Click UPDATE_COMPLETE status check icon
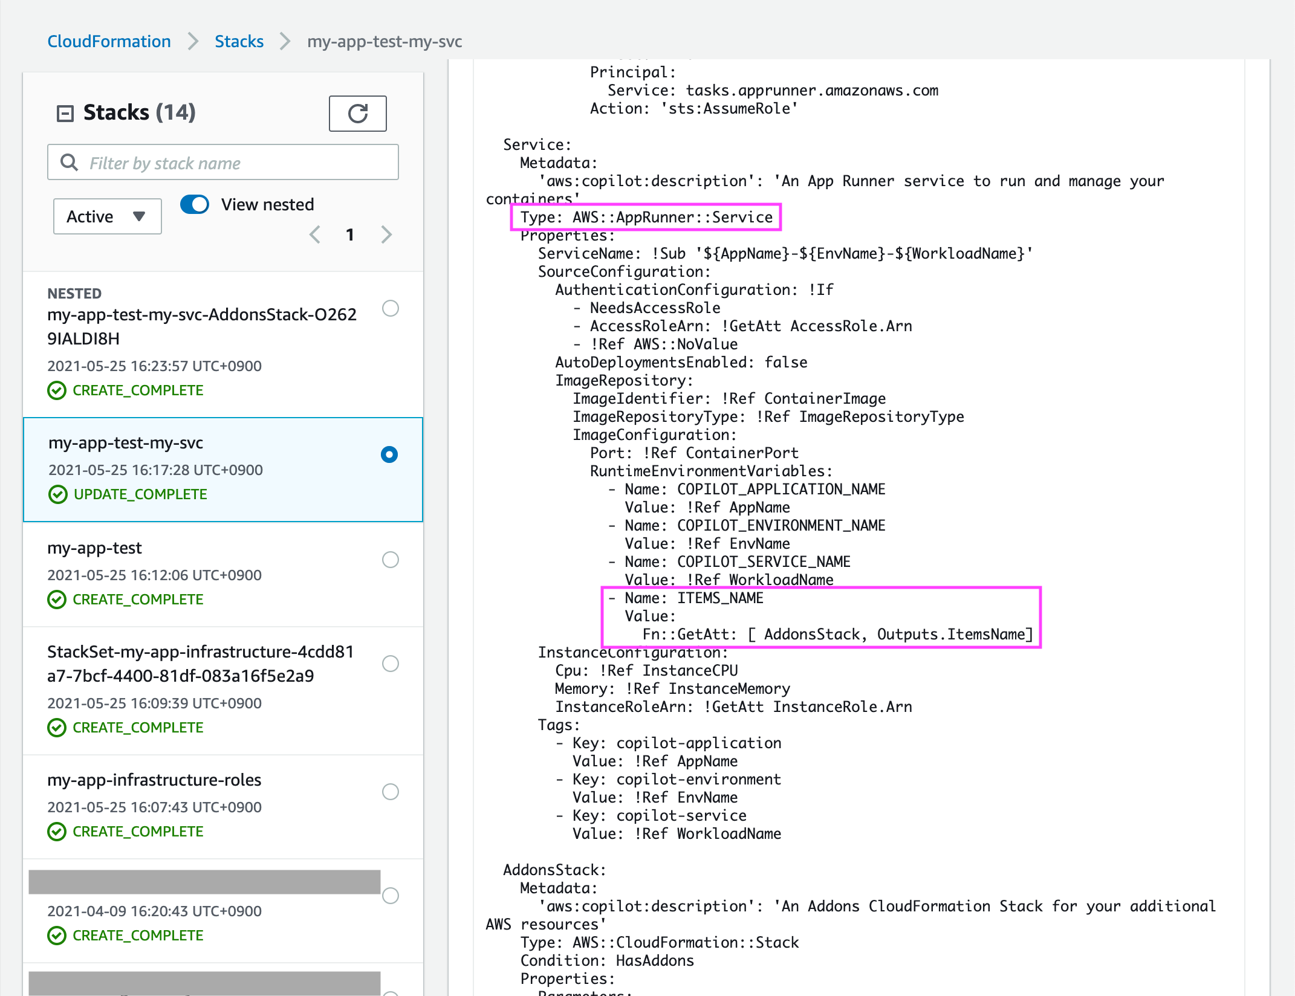Viewport: 1295px width, 996px height. (x=58, y=494)
